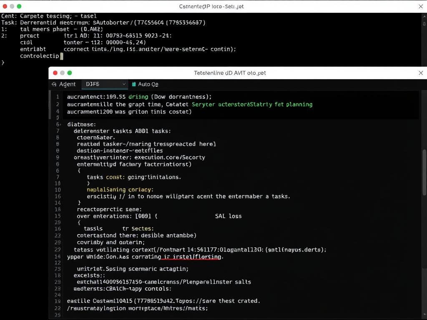
Task: Click 'ccornect' in the terminal window
Action: [x=76, y=49]
